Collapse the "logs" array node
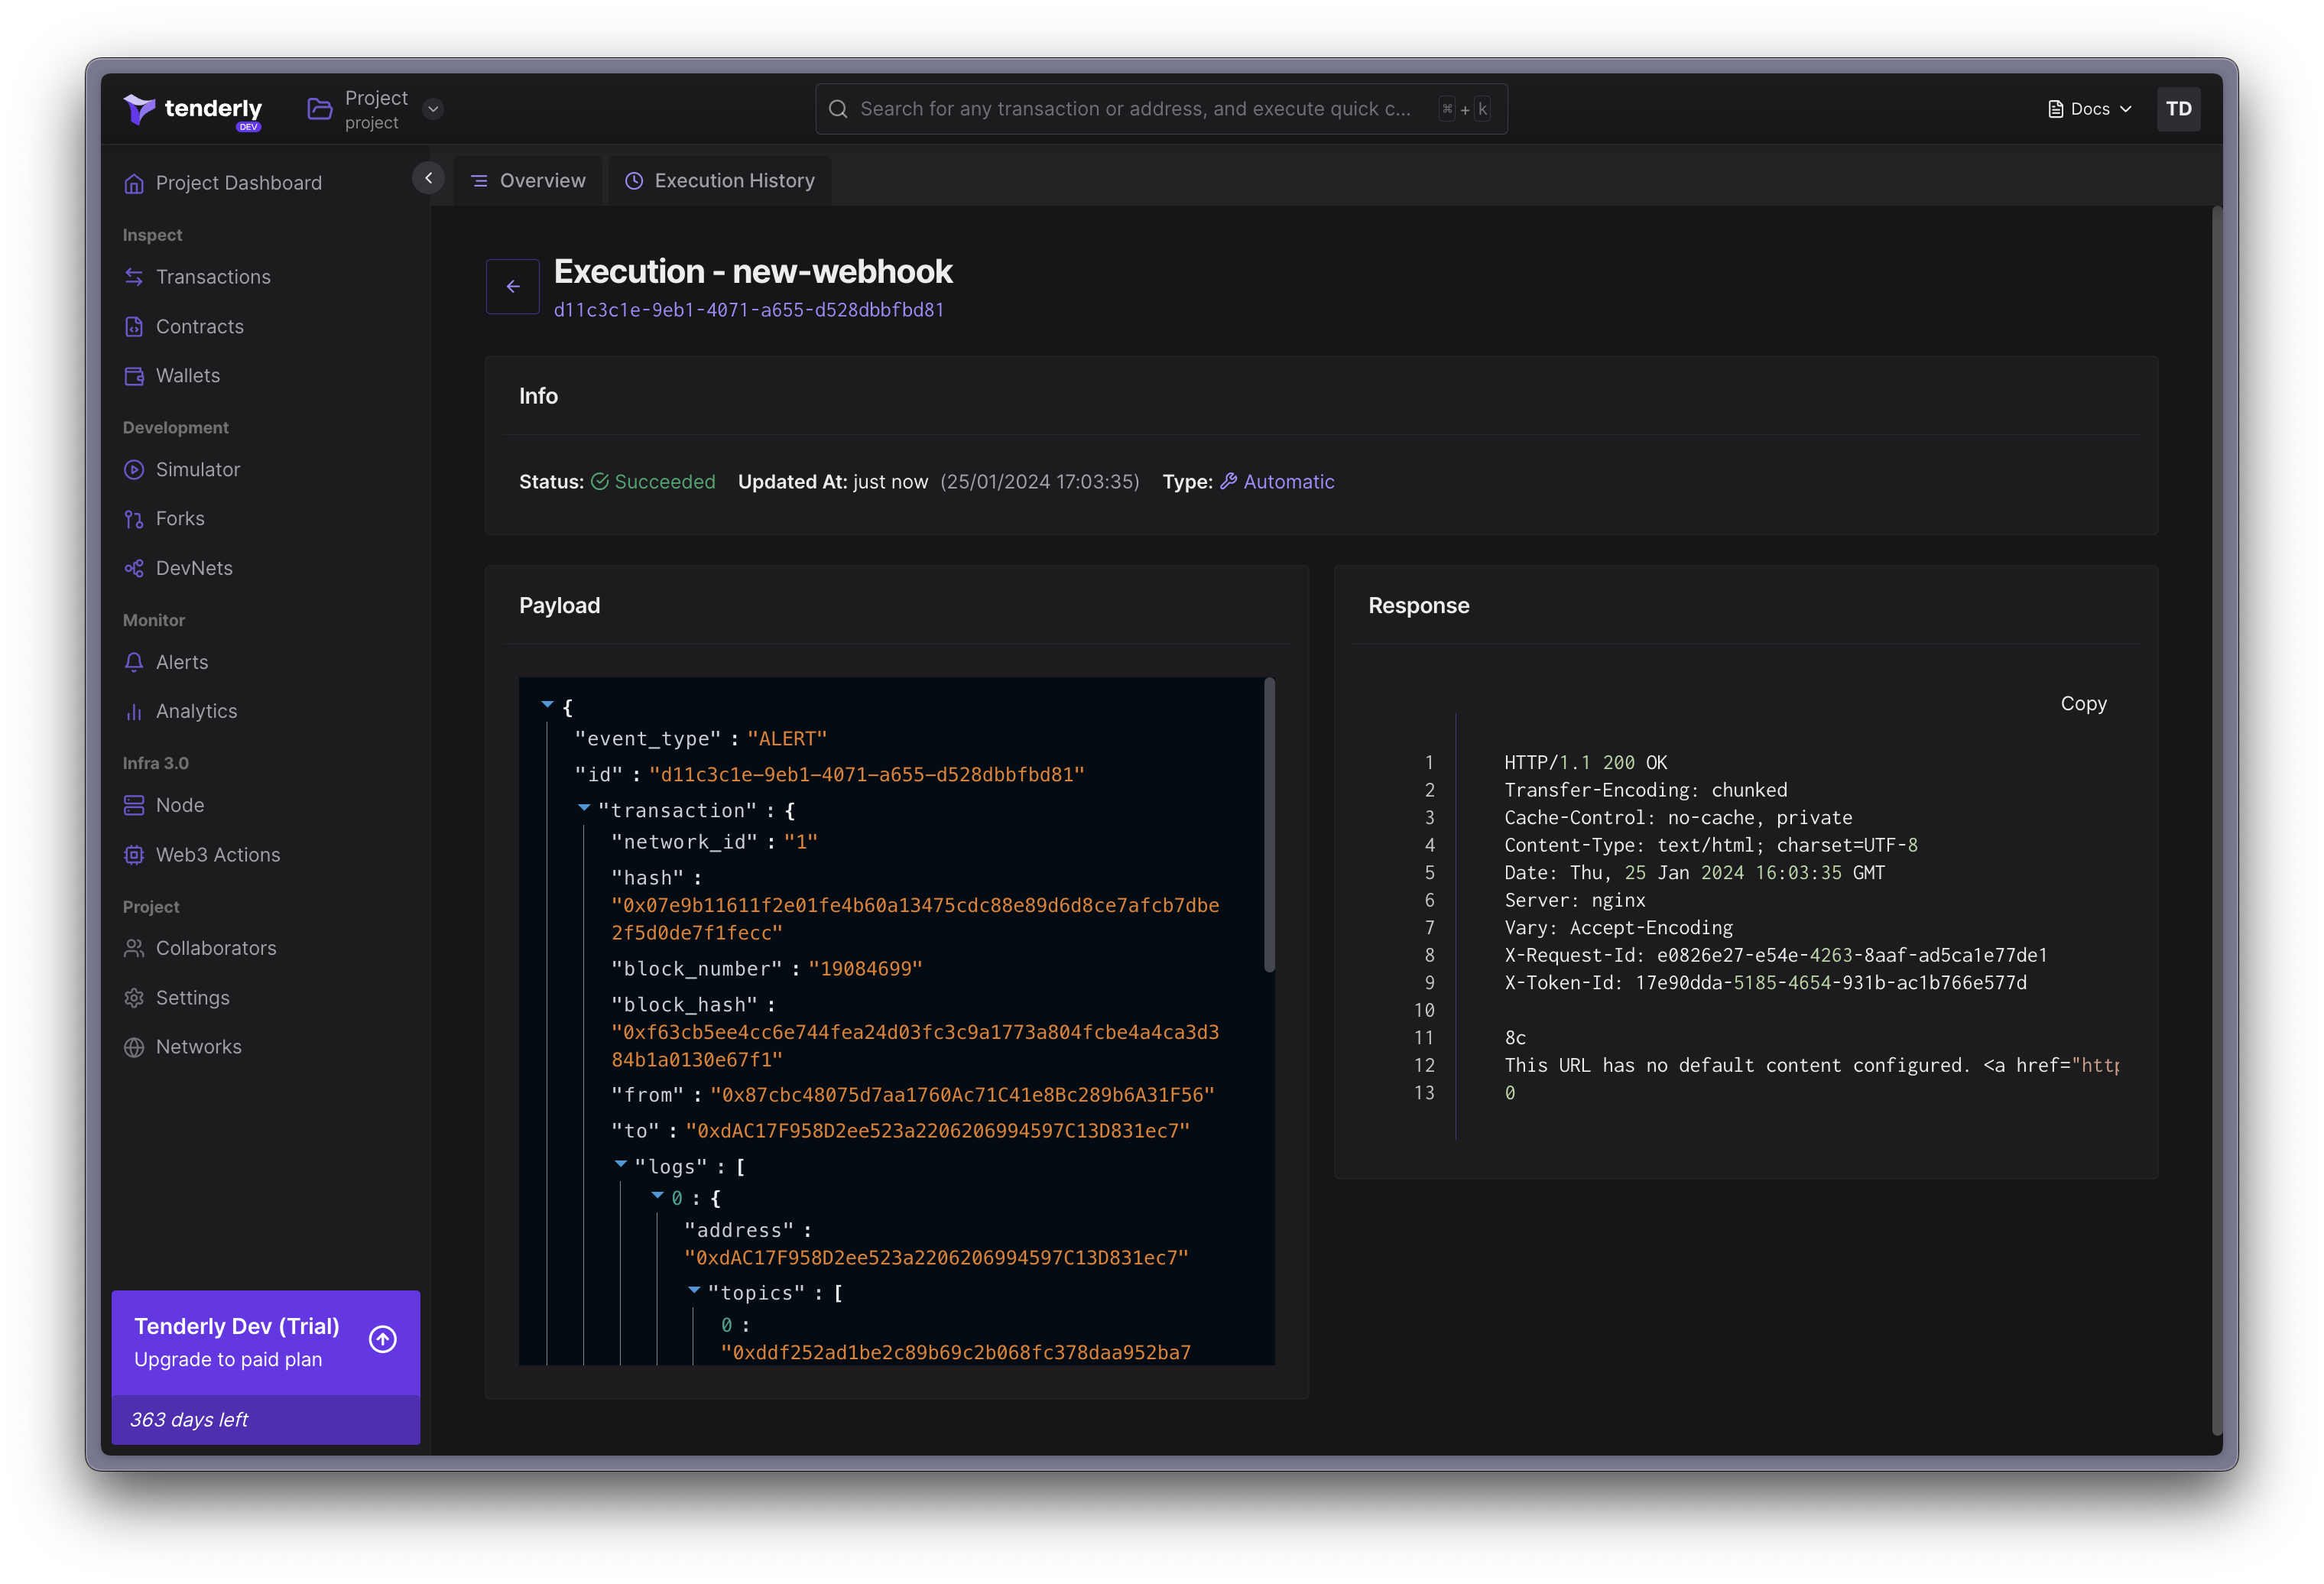The width and height of the screenshot is (2324, 1584). pyautogui.click(x=621, y=1163)
